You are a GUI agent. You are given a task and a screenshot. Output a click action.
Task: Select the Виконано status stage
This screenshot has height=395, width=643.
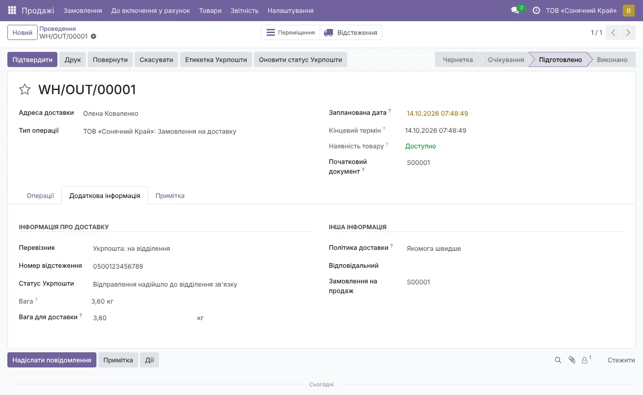pos(612,60)
